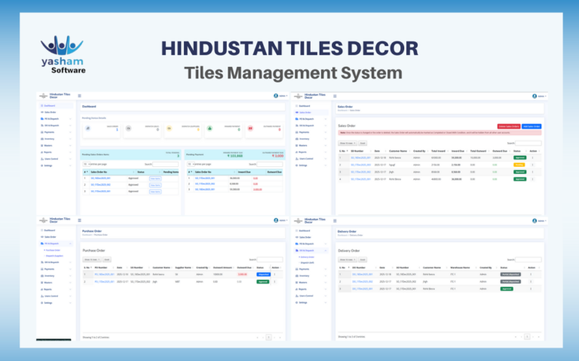Open 'Show 10 rows' dropdown on Sales Order page

point(348,142)
